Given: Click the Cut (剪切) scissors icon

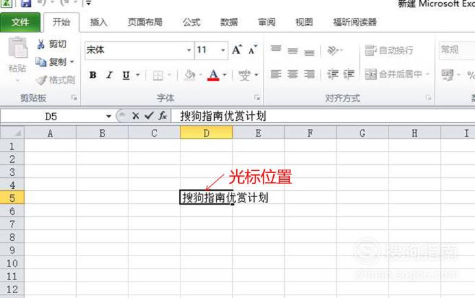Looking at the screenshot, I should tap(41, 44).
